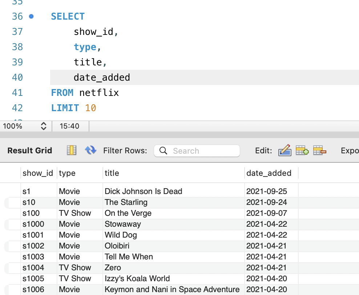Click the 'netflix' table name in editor
359x295 pixels.
tap(99, 93)
